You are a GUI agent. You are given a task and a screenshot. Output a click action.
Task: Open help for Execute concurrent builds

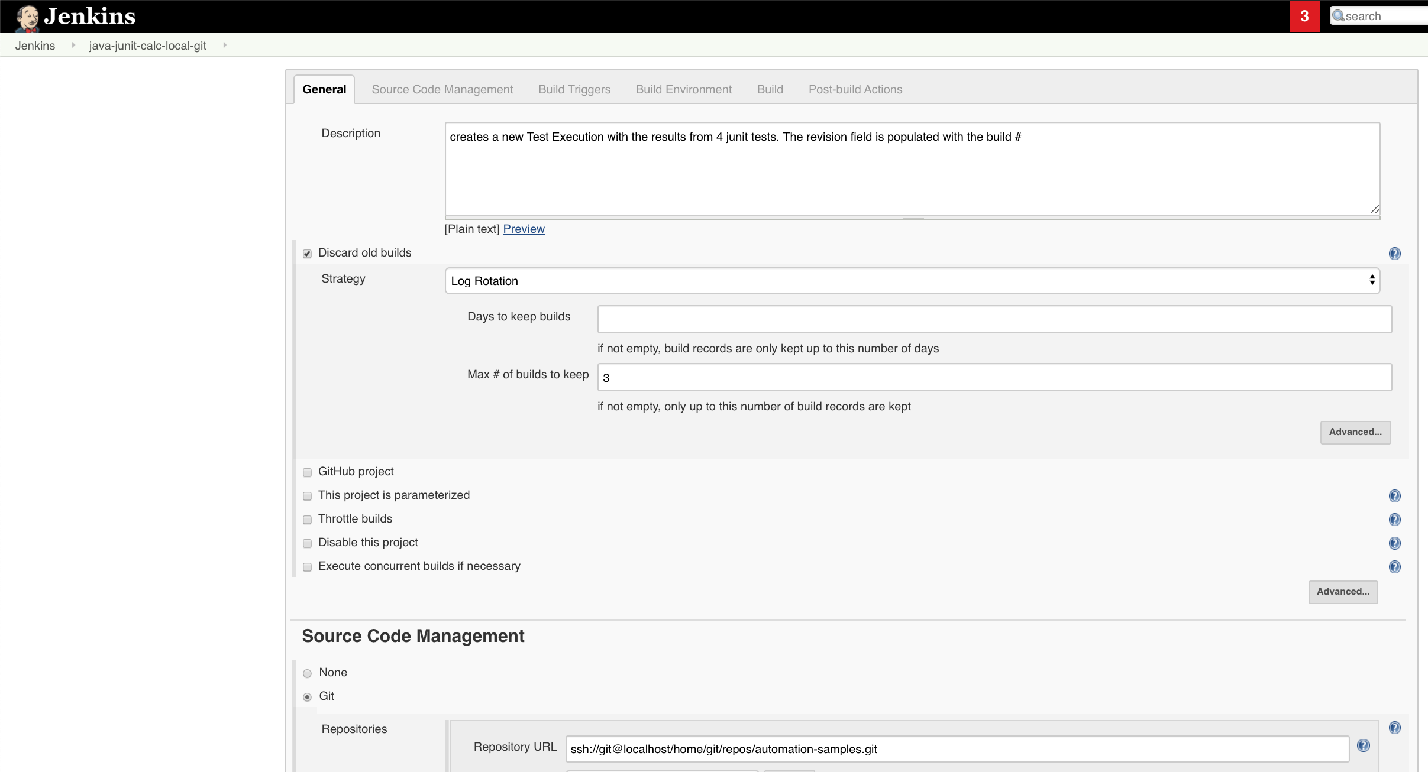tap(1394, 567)
